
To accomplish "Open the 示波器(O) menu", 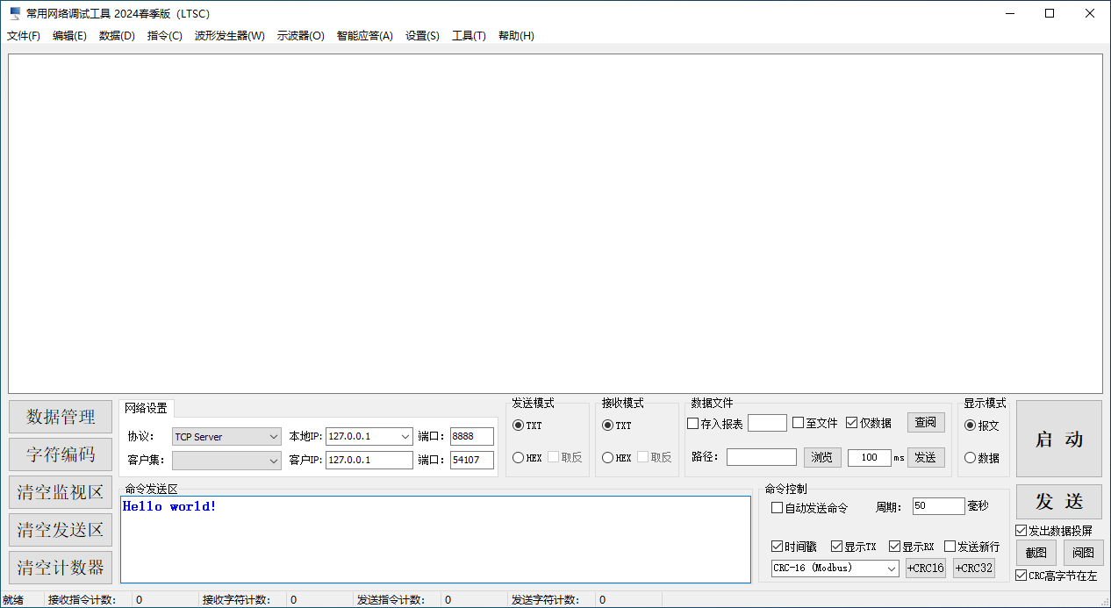I will pos(300,36).
